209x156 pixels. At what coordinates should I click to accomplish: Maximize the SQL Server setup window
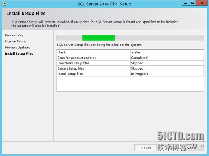click(x=192, y=3)
